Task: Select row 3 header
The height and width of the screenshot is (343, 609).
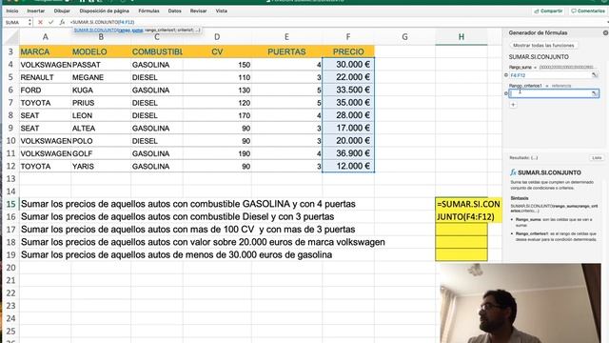Action: pos(10,51)
